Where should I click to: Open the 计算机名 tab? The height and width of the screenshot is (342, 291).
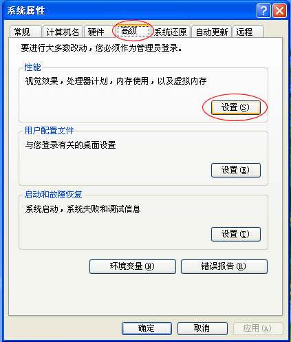pyautogui.click(x=63, y=32)
